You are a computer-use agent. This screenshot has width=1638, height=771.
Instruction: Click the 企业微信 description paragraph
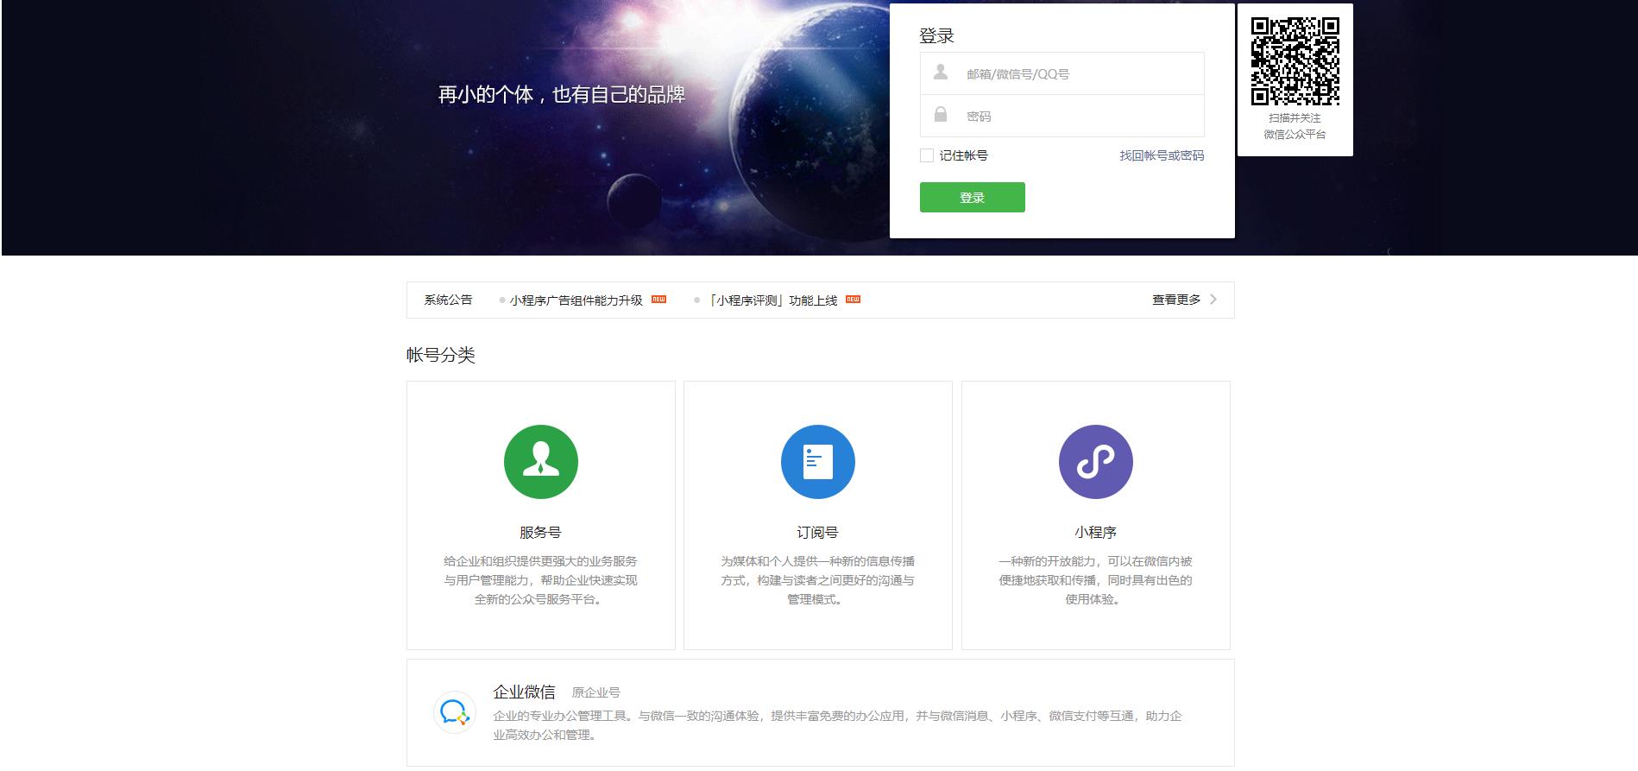(837, 725)
